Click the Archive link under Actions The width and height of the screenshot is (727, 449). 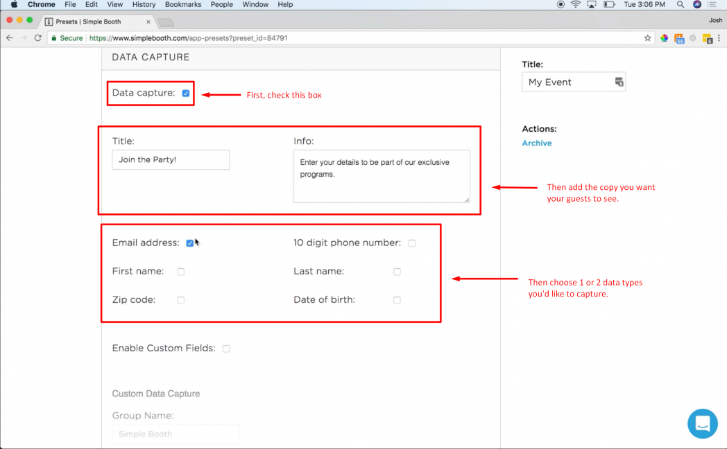[537, 143]
